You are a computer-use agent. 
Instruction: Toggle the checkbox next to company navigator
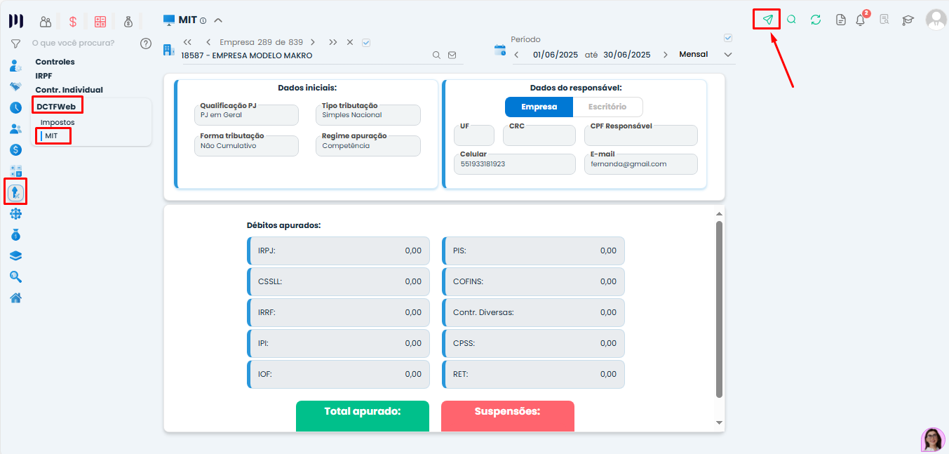[x=366, y=42]
